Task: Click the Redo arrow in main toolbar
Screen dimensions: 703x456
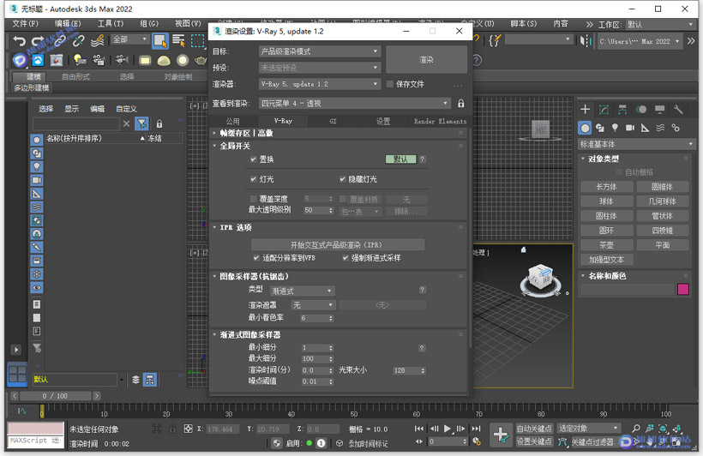Action: [38, 41]
